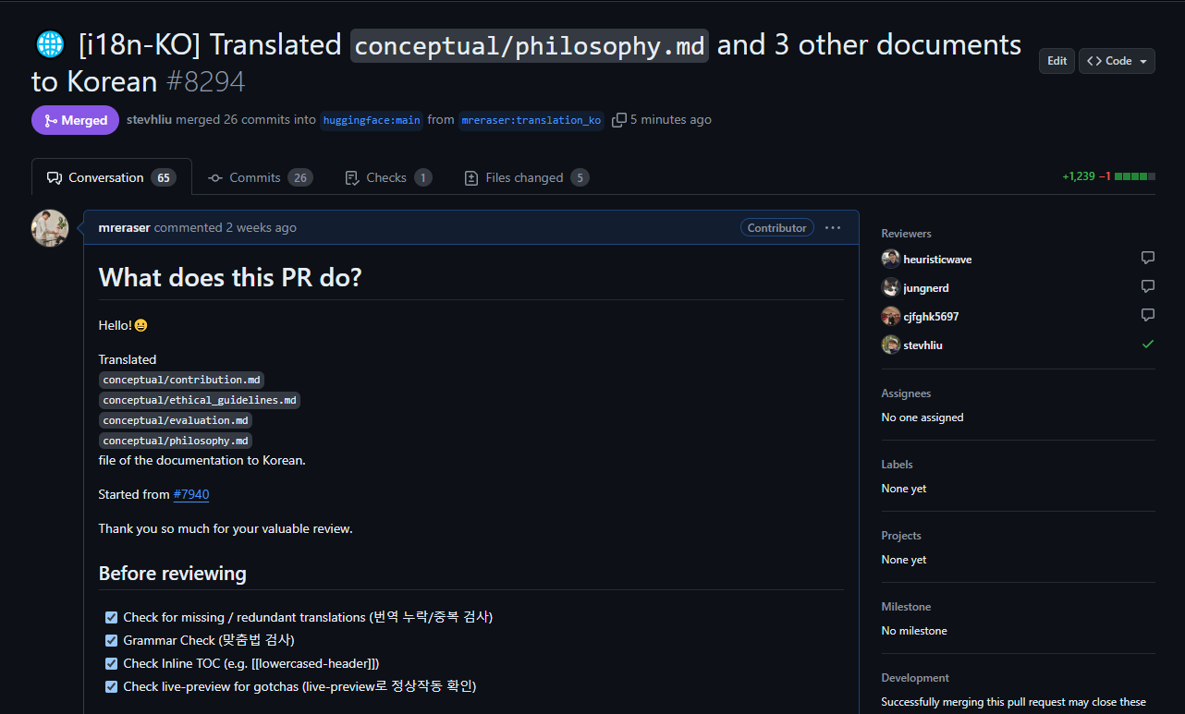
Task: Click the 'Before reviewing' heading
Action: [x=172, y=574]
